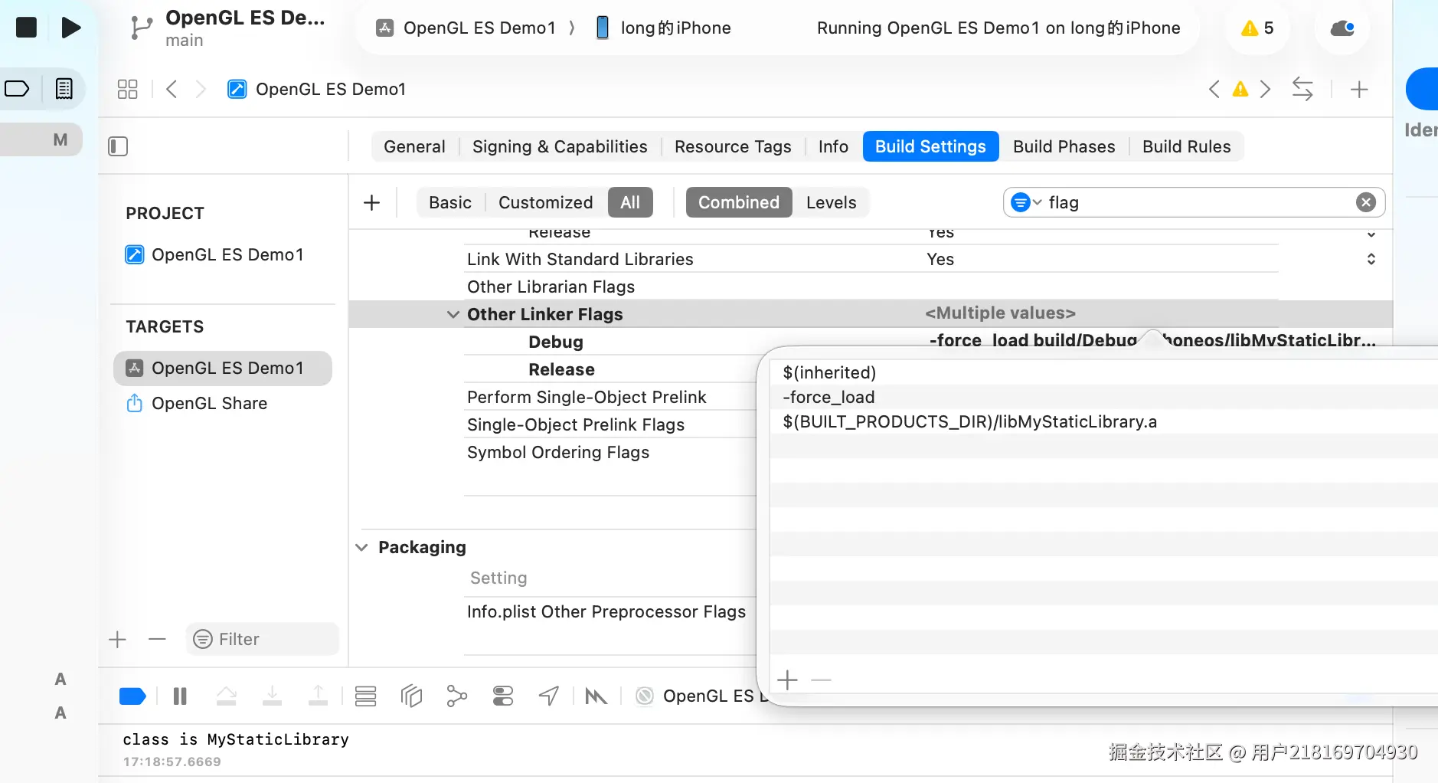This screenshot has width=1438, height=783.
Task: Click the targets Filter field
Action: 262,639
